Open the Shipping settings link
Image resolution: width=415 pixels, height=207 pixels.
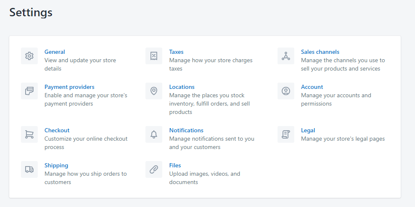(56, 166)
